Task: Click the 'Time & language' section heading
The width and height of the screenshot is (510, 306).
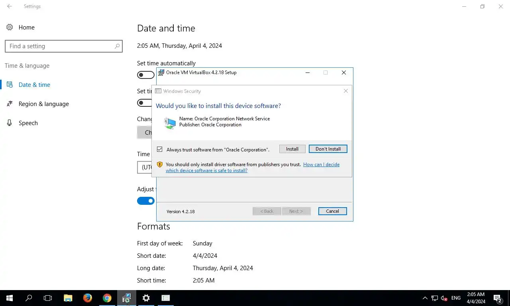Action: tap(27, 66)
